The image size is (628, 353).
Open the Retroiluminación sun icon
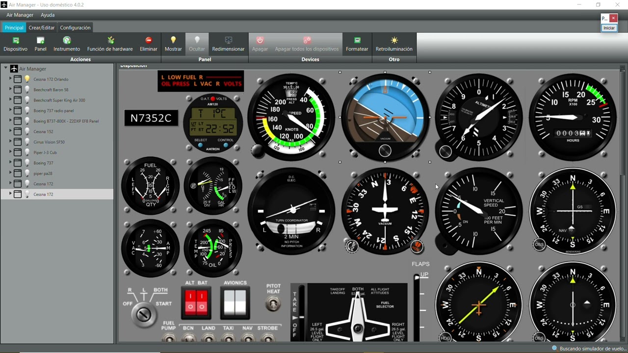394,40
